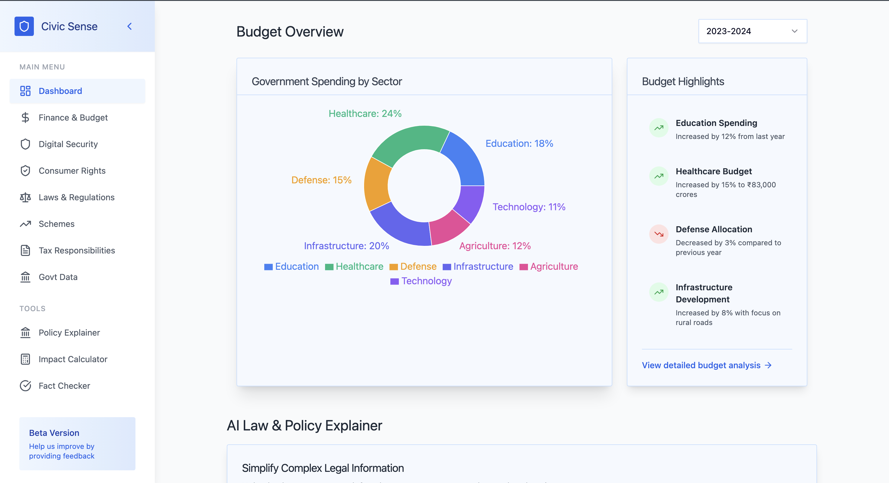Click the Laws & Regulations scales icon

coord(25,197)
